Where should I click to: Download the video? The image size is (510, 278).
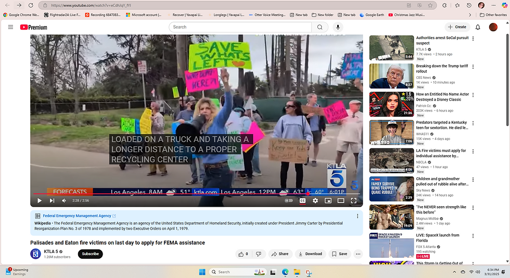(310, 254)
